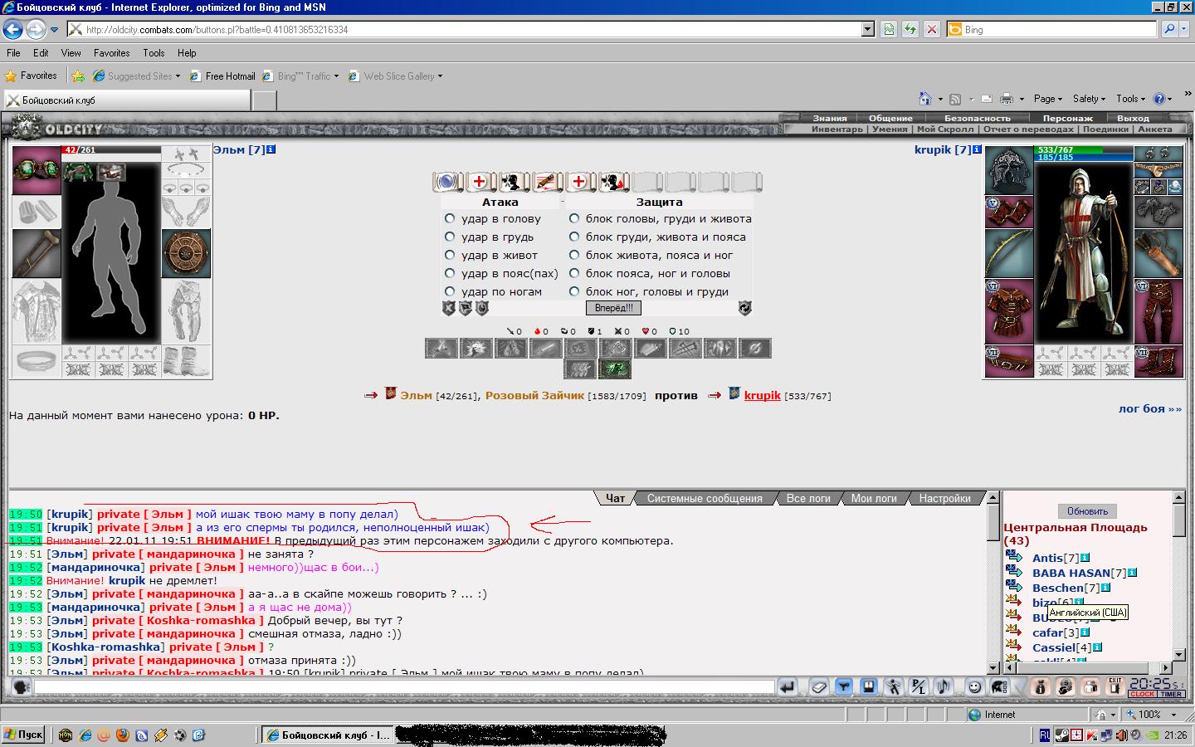Viewport: 1195px width, 747px height.
Task: Select attack удар в живот
Action: (450, 255)
